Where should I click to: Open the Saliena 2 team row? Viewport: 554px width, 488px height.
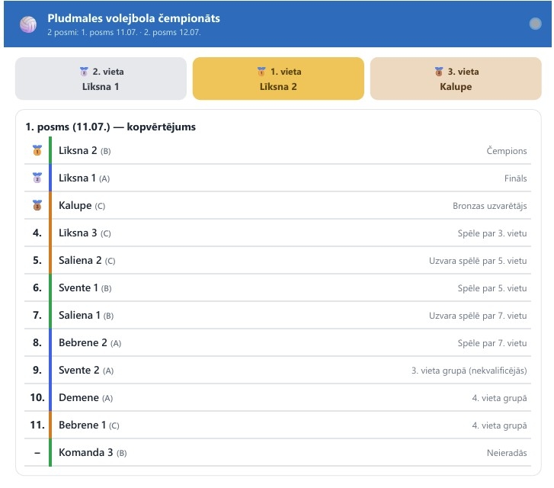(x=277, y=260)
